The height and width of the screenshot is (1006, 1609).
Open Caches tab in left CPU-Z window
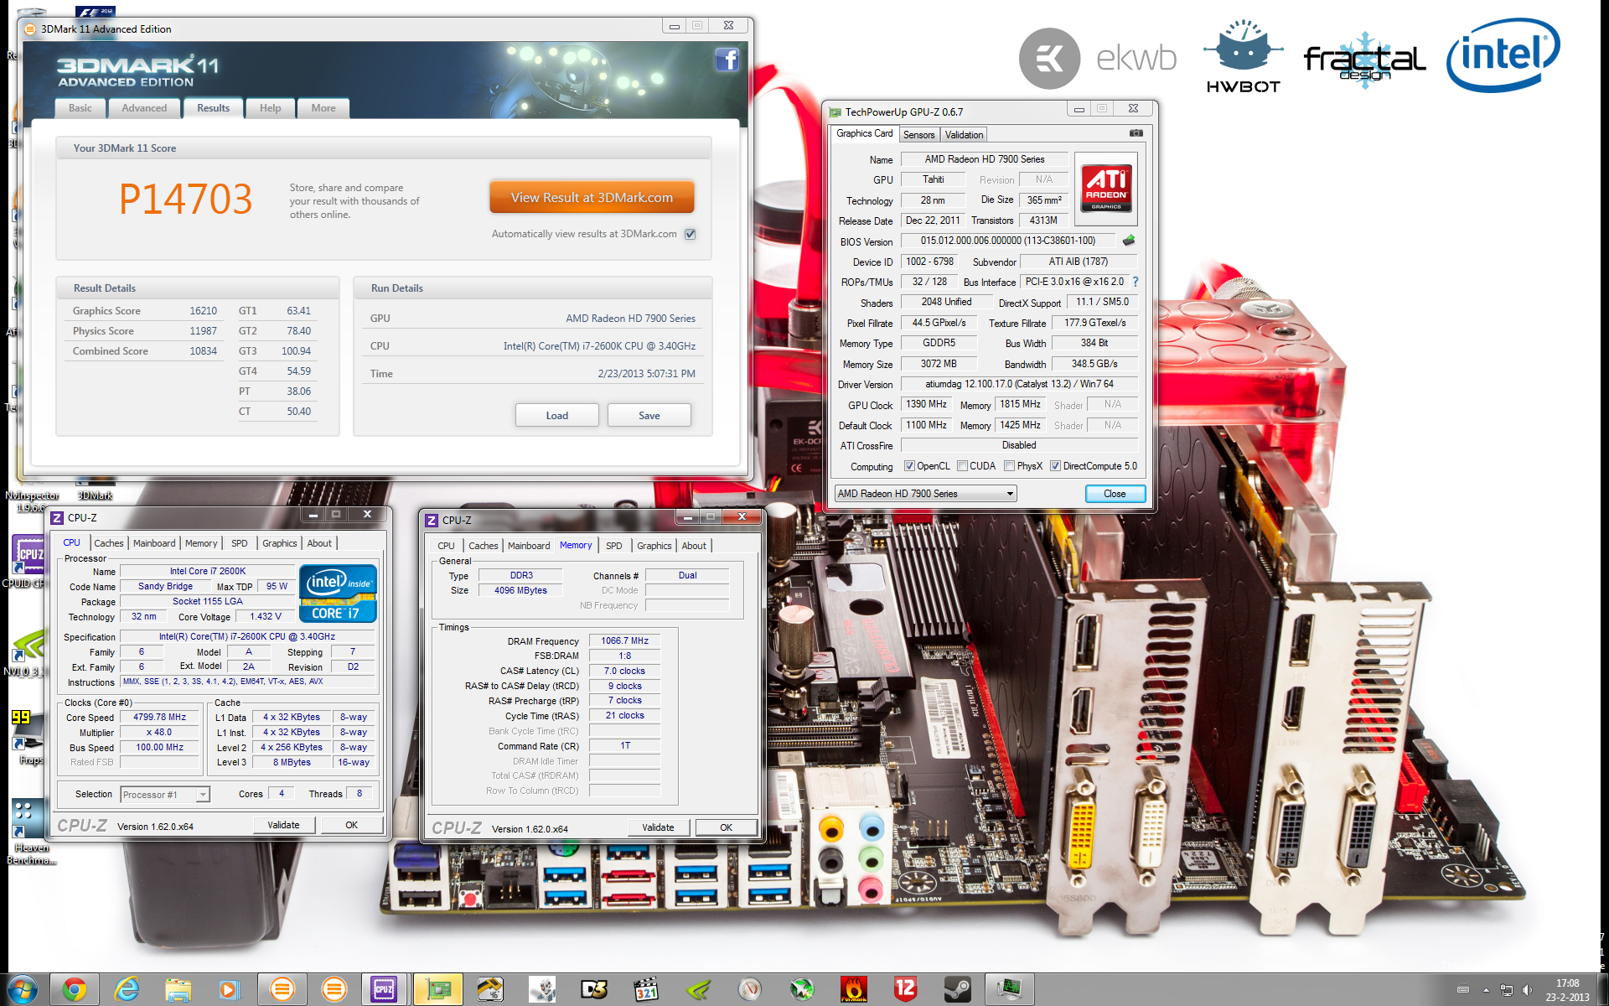pos(109,543)
